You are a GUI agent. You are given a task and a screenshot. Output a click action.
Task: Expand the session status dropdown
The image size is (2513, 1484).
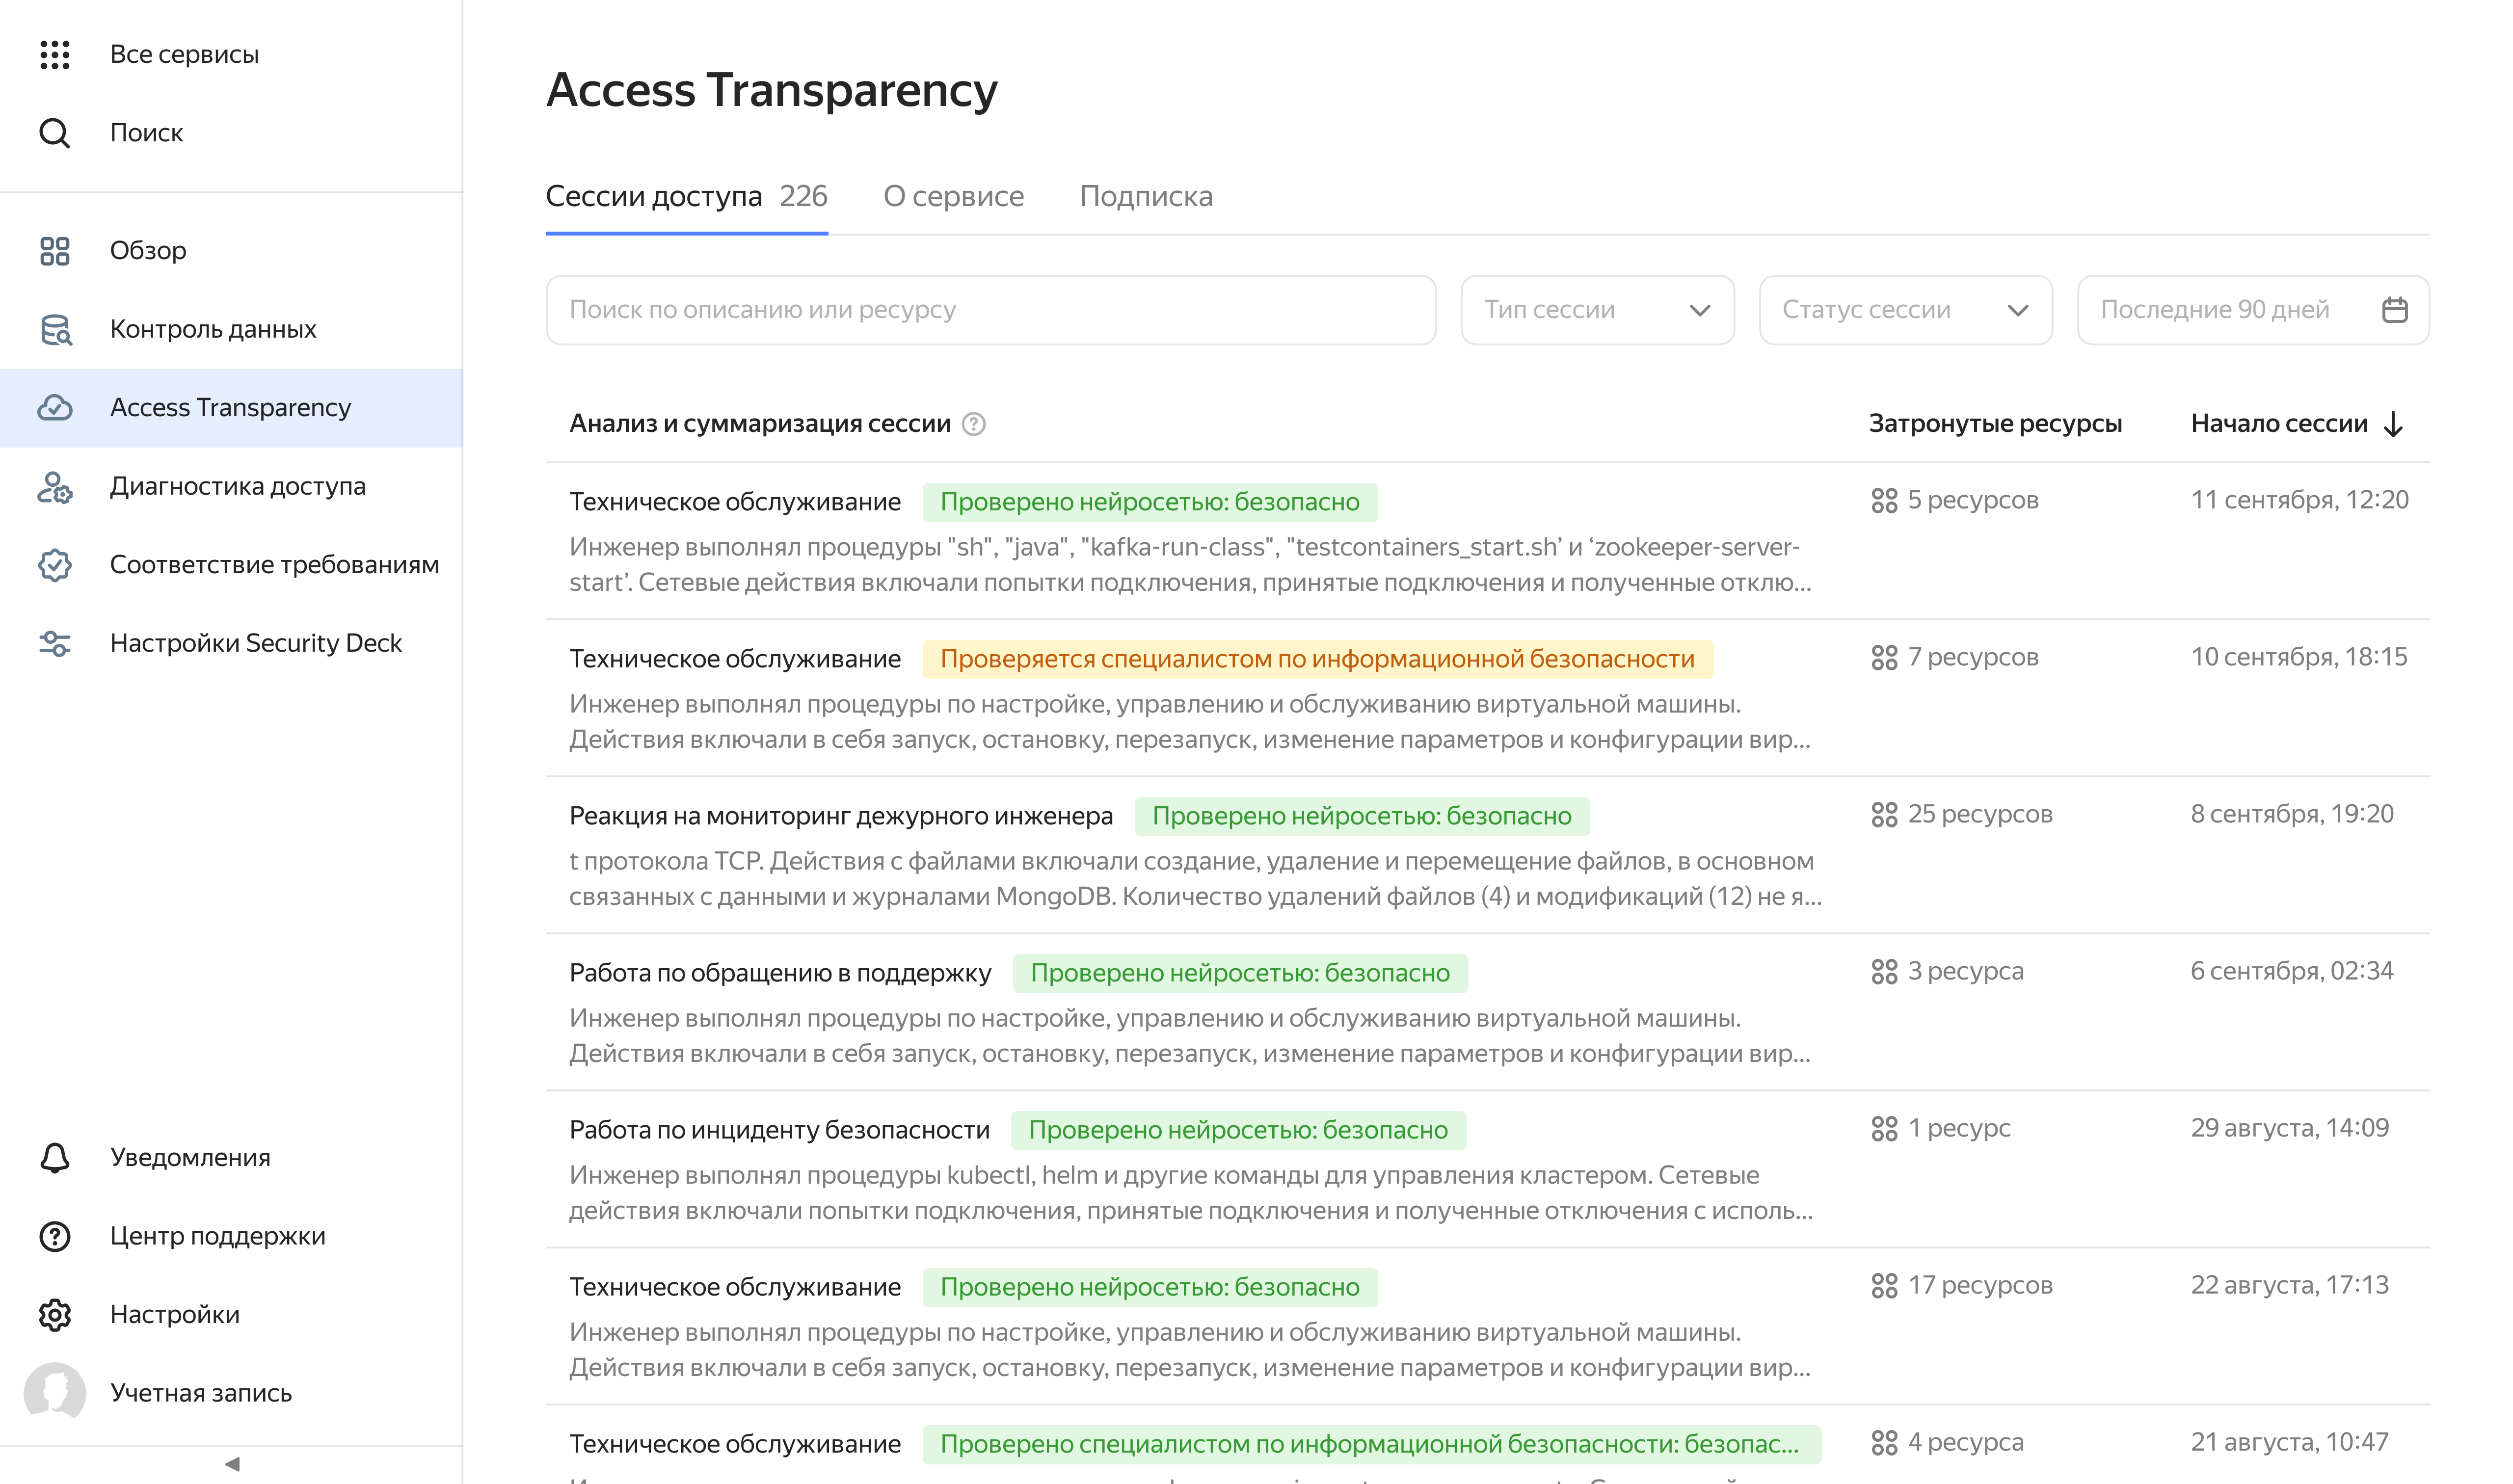[x=1904, y=310]
